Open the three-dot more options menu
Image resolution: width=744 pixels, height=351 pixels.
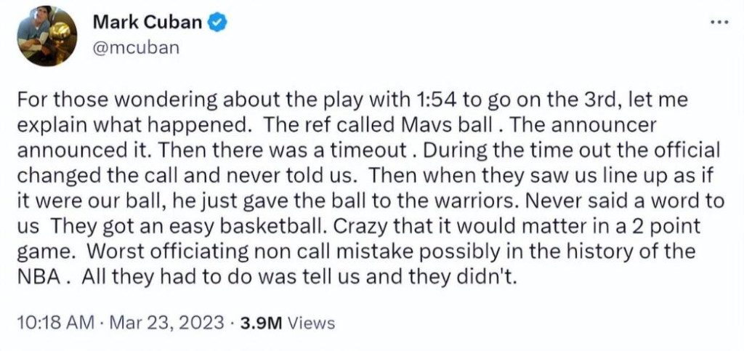click(719, 22)
